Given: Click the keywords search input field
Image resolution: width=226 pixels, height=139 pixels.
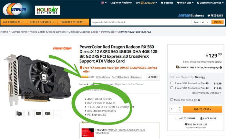Looking at the screenshot, I should (x=141, y=22).
